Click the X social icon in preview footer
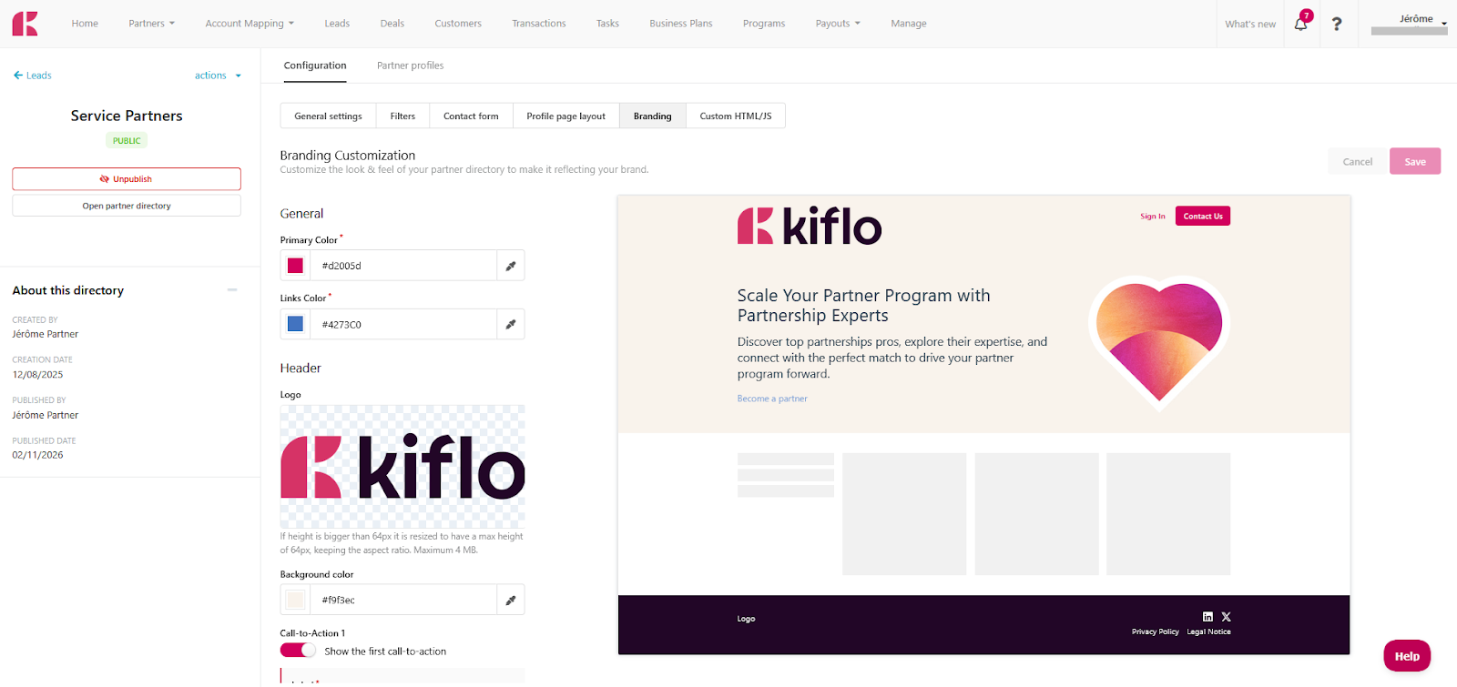Image resolution: width=1457 pixels, height=687 pixels. tap(1226, 616)
